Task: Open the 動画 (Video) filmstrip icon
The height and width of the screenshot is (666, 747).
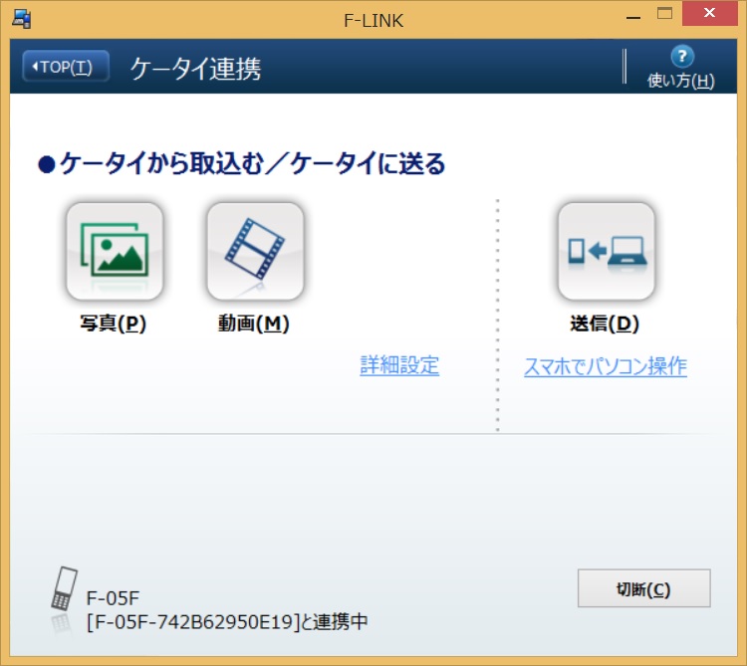Action: (x=255, y=252)
